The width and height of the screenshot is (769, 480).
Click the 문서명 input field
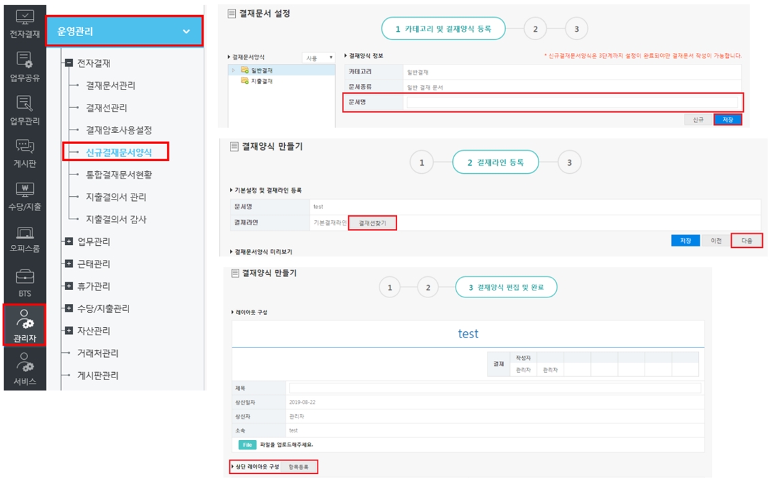(x=572, y=103)
